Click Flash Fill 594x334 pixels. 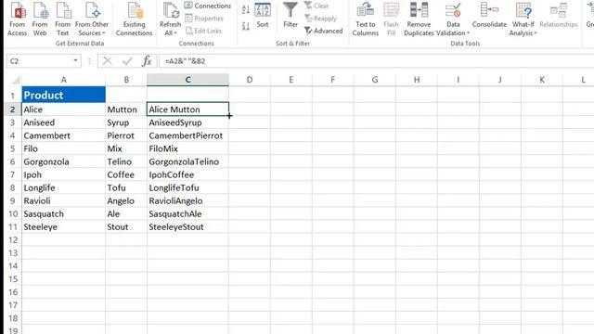391,19
